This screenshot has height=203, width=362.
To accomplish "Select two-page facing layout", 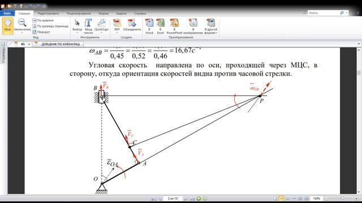I will [x=288, y=198].
